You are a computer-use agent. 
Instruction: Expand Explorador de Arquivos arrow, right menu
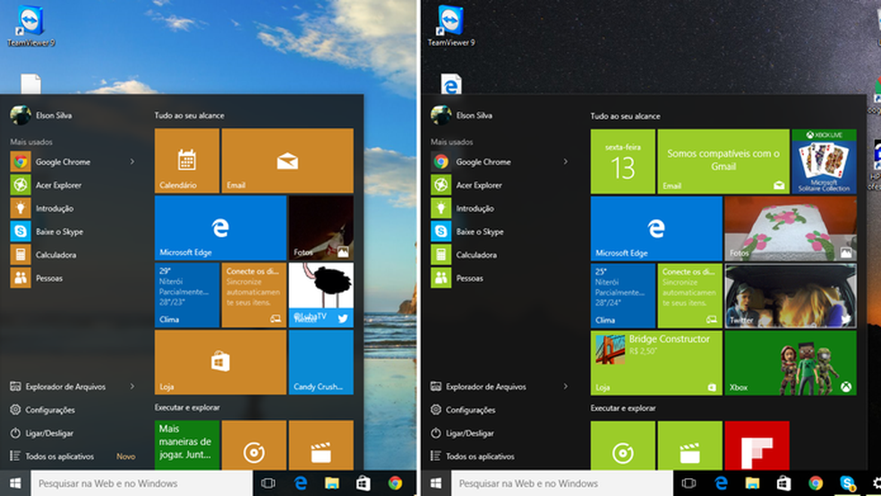[x=565, y=387]
